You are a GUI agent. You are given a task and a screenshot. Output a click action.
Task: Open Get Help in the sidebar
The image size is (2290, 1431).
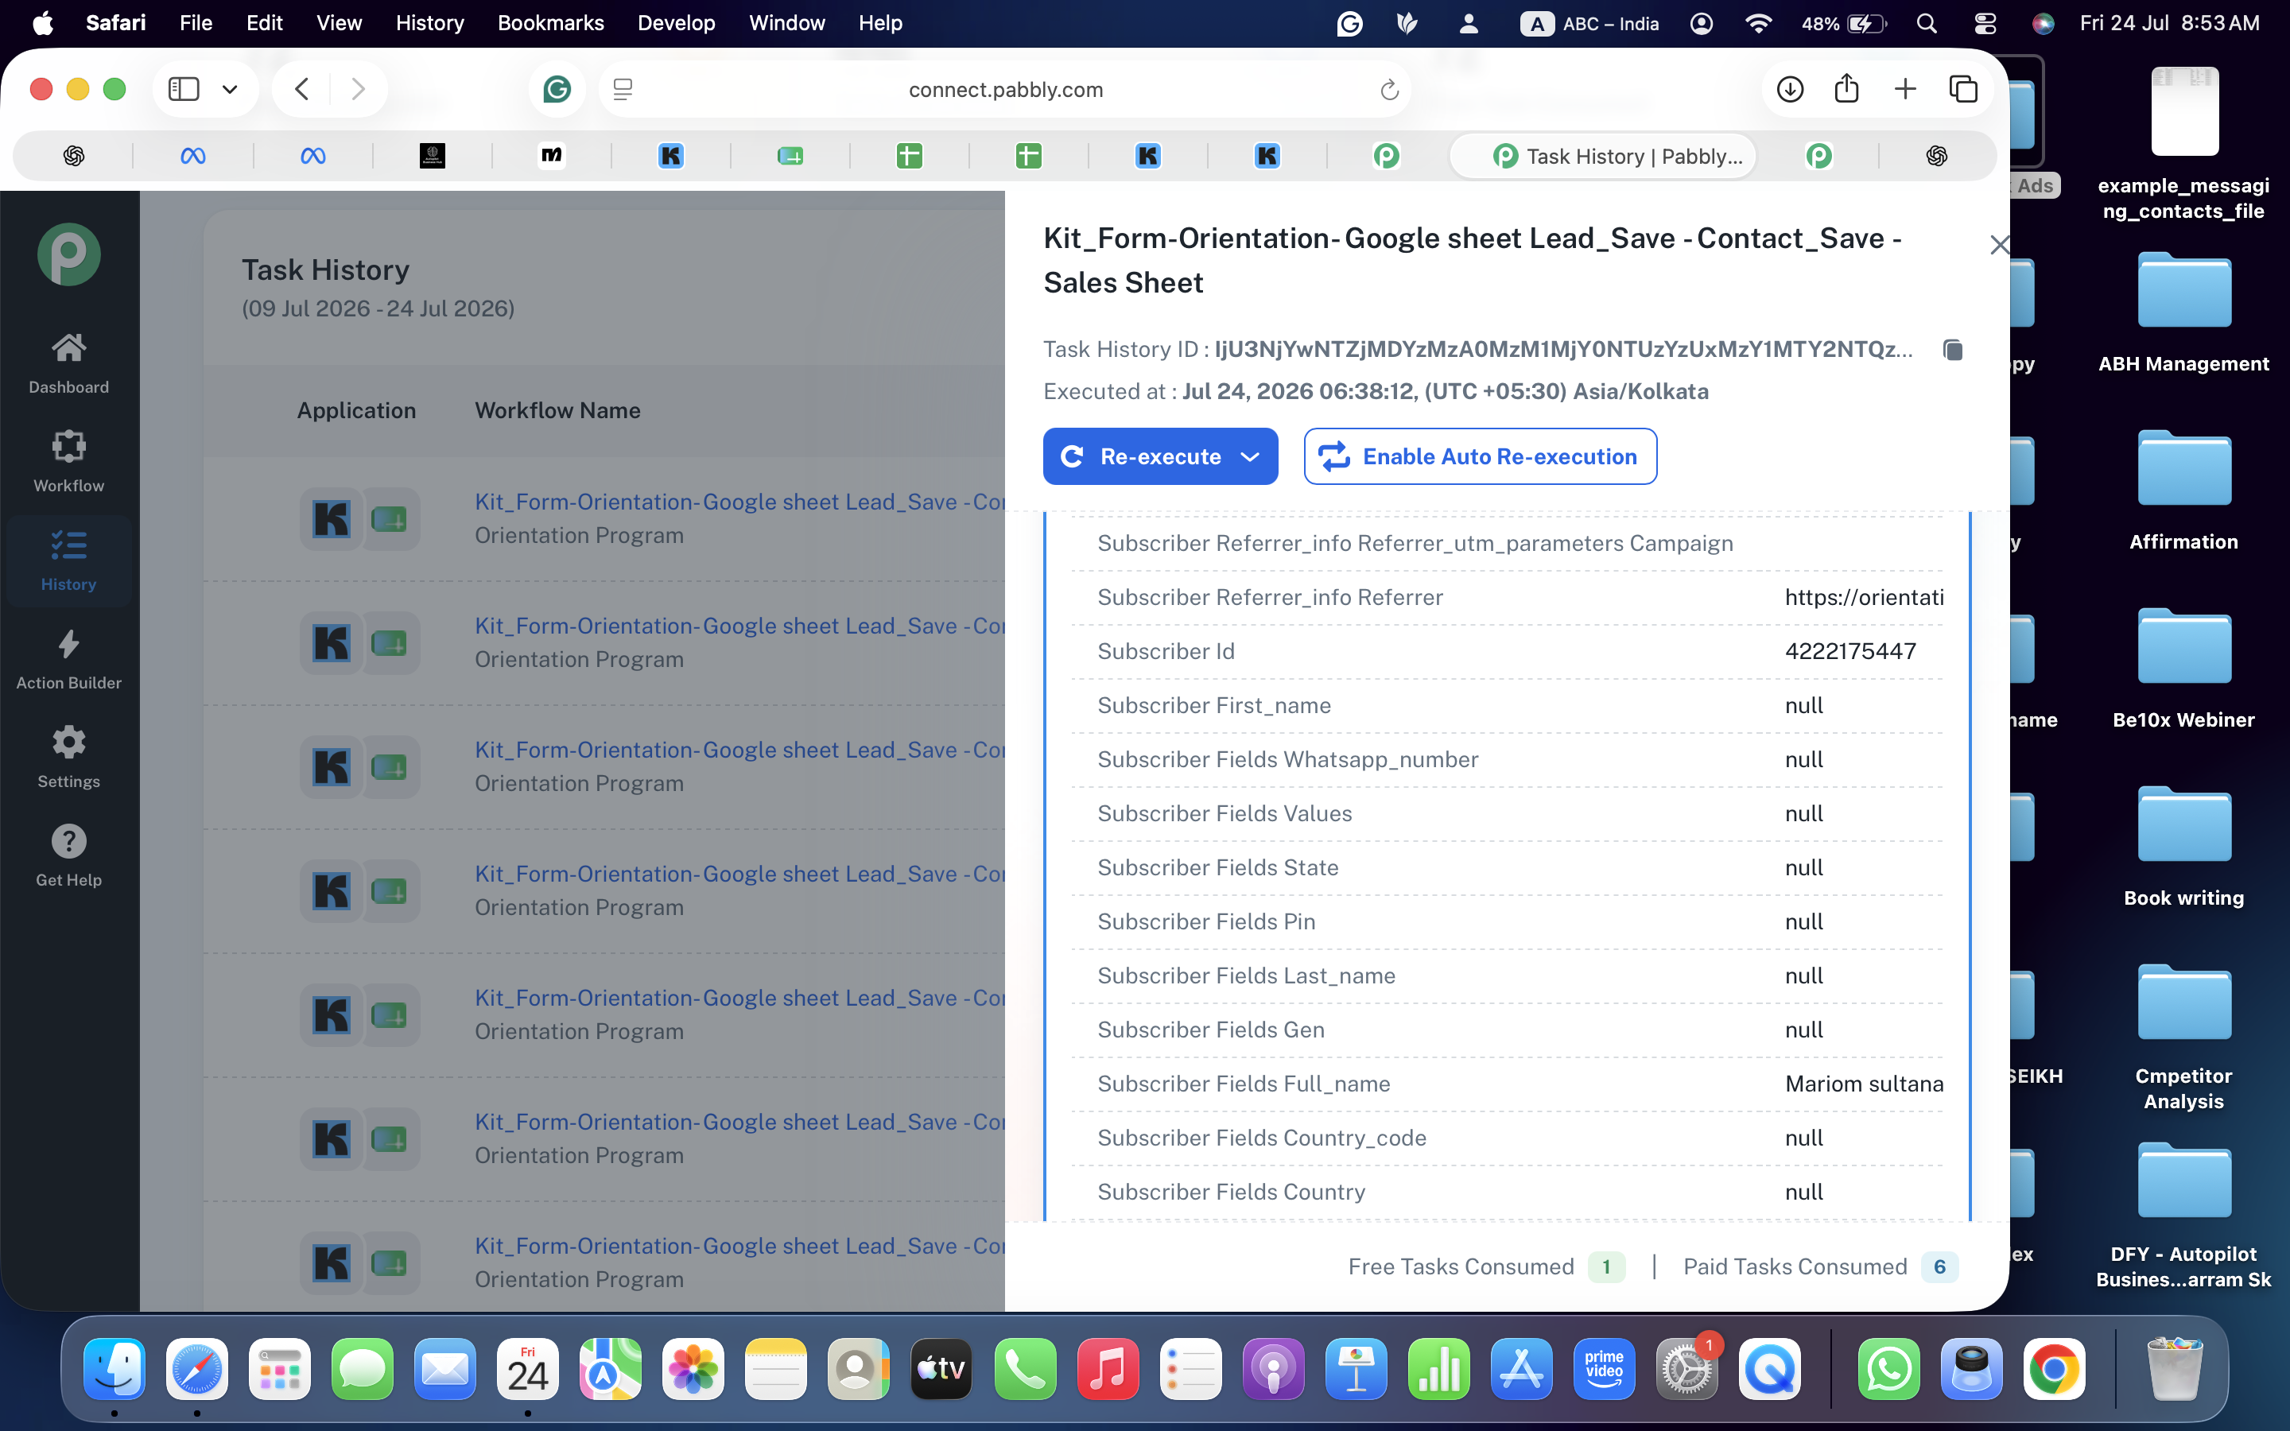pos(68,856)
